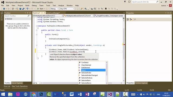The height and width of the screenshot is (97, 173).
Task: Open the Build menu
Action: (x=27, y=5)
